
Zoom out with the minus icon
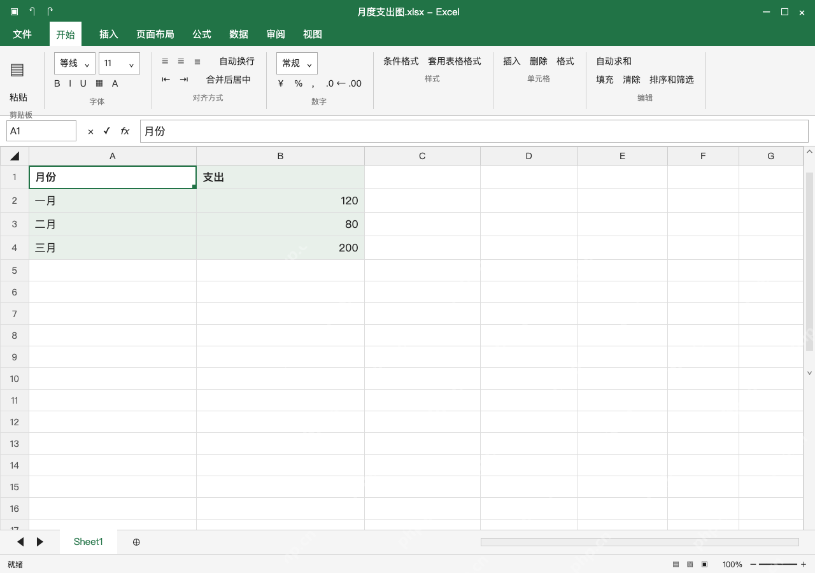753,565
